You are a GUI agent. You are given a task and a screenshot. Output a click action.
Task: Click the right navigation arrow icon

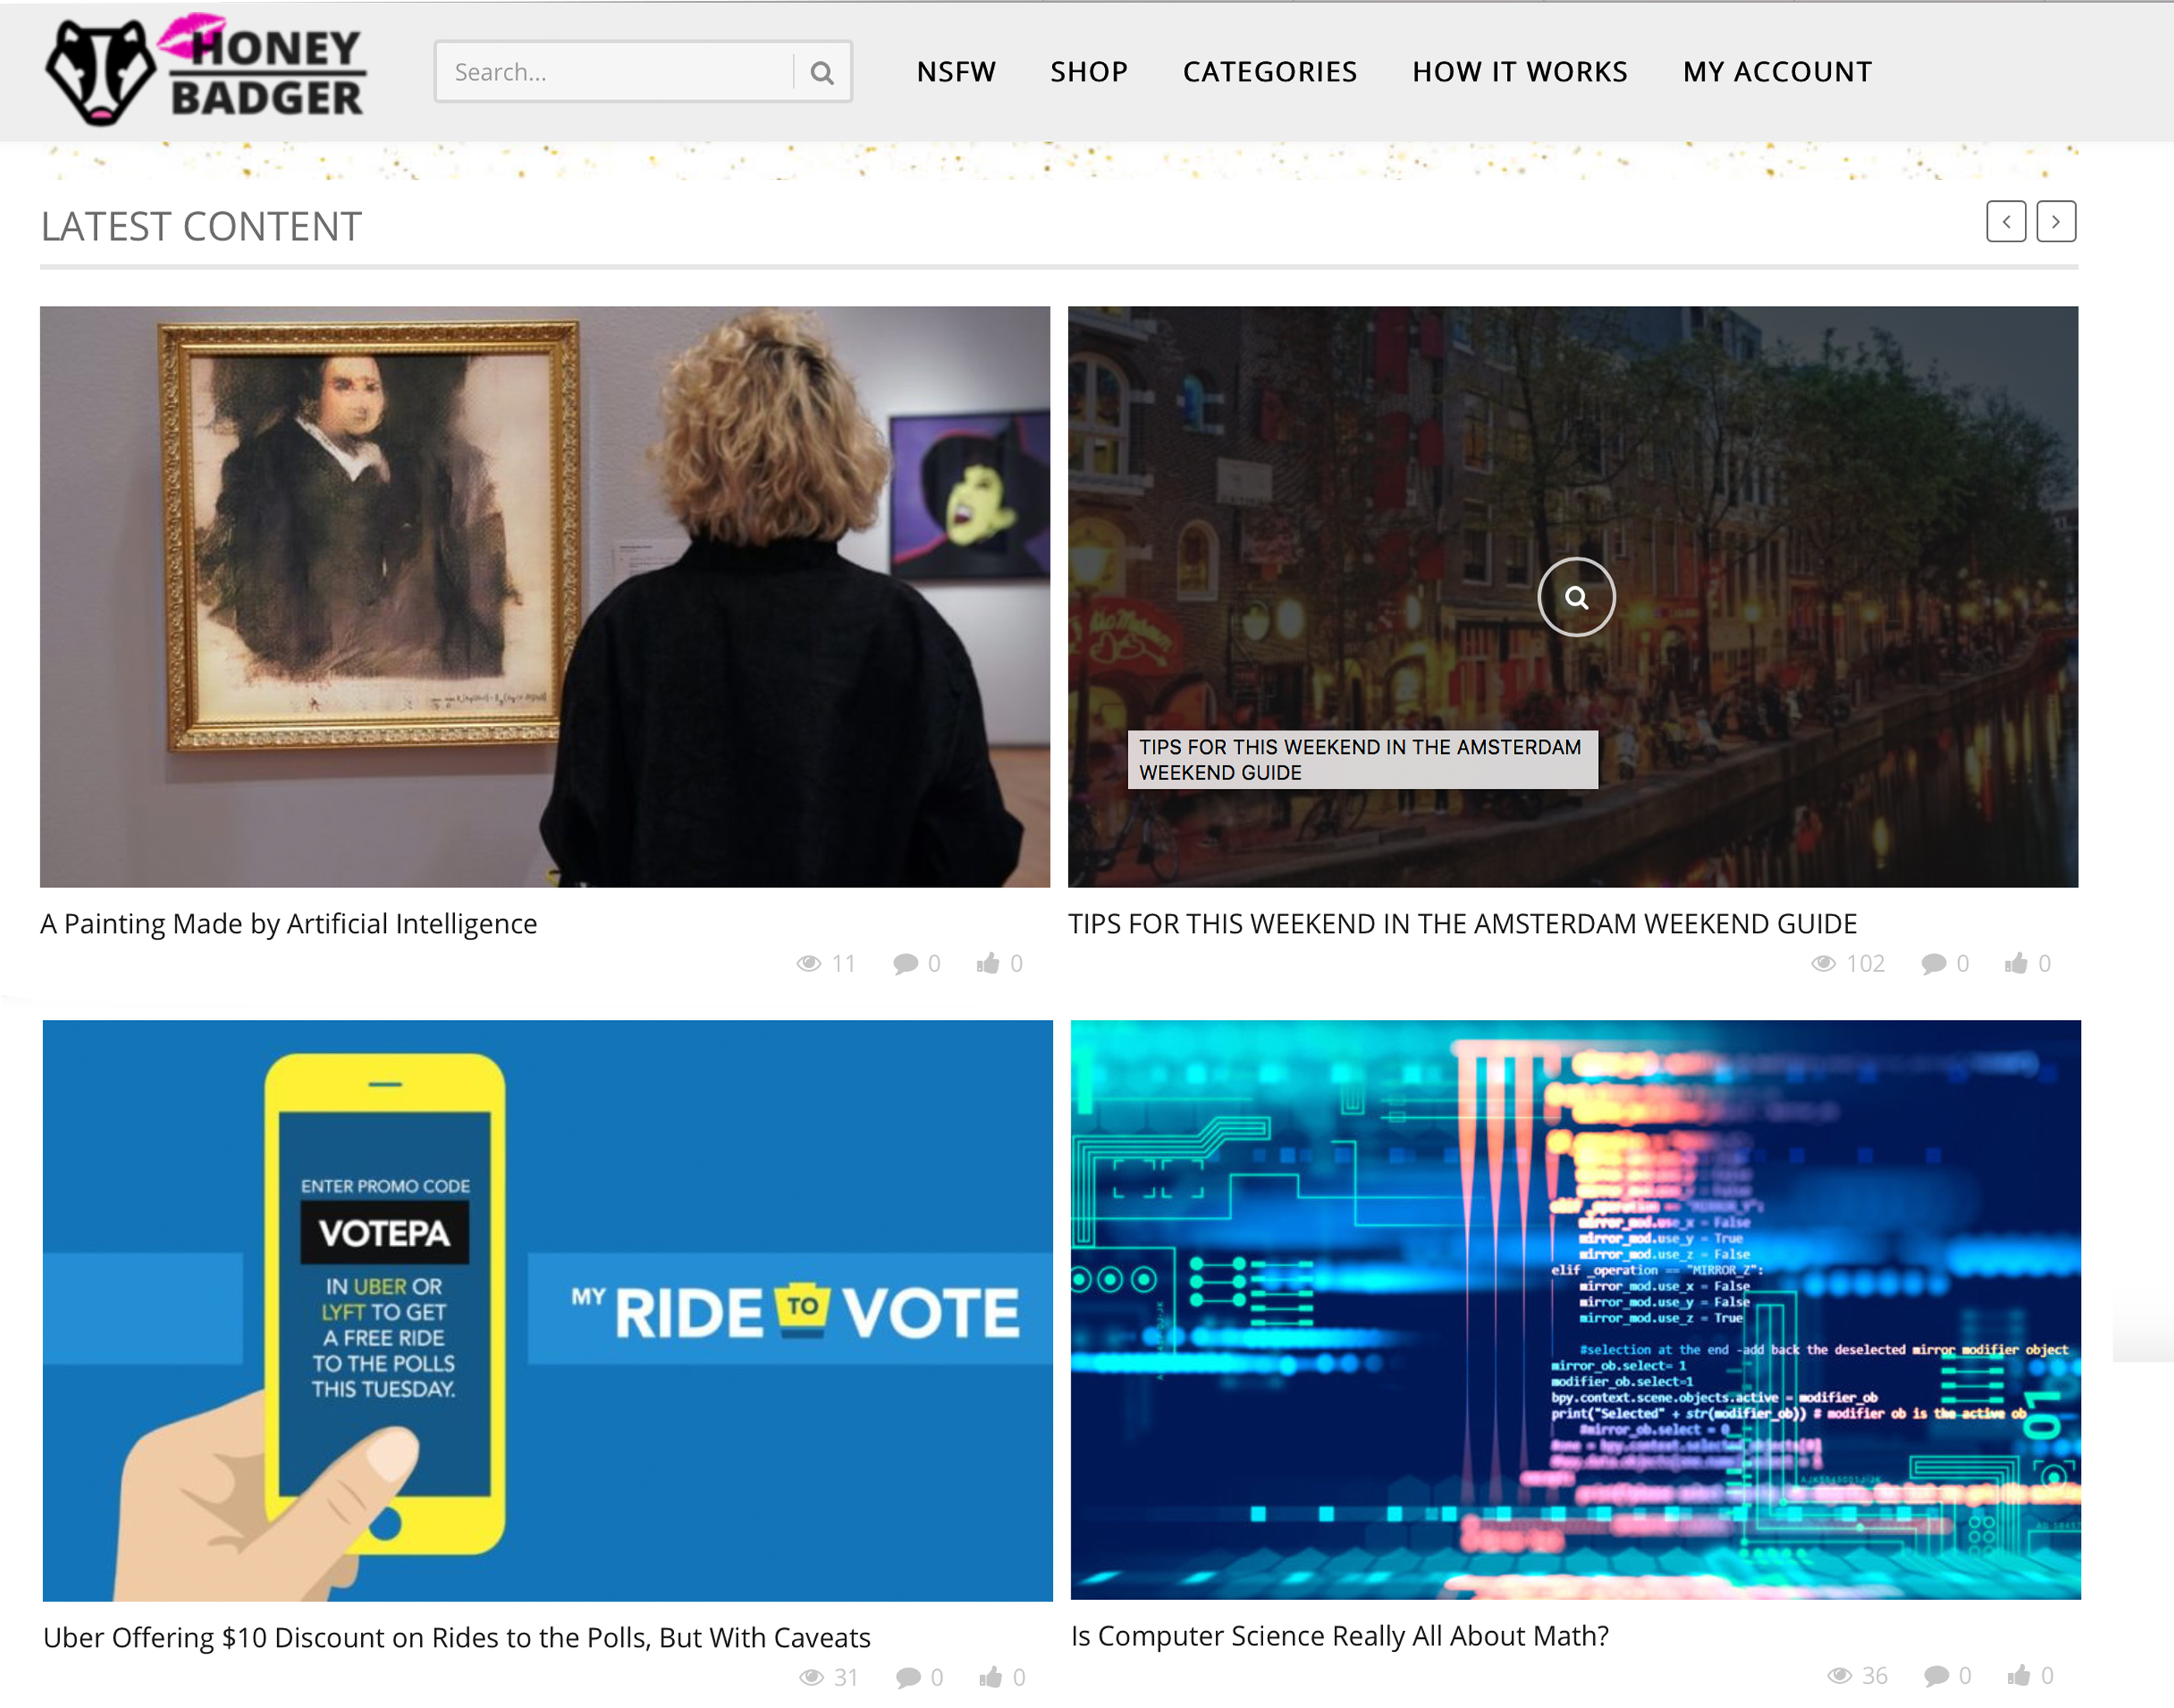click(2058, 220)
